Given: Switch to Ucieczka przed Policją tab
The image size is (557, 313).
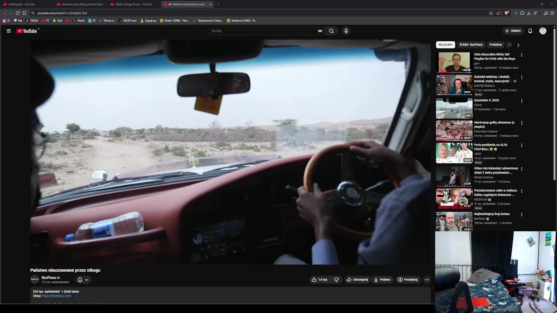Looking at the screenshot, I should (80, 4).
